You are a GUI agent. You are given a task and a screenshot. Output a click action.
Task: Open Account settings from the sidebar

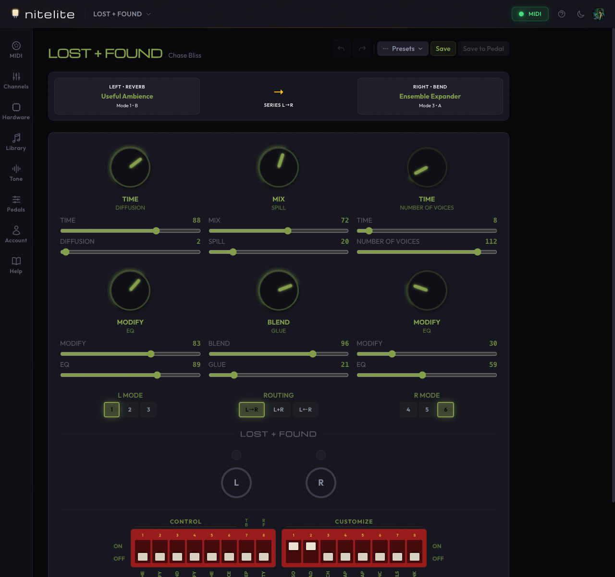(16, 235)
